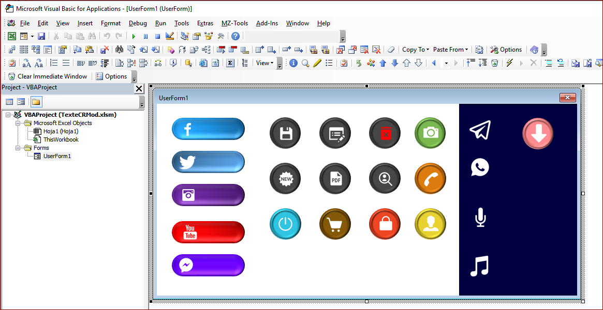Open the Window menu
This screenshot has width=603, height=310.
[x=297, y=23]
